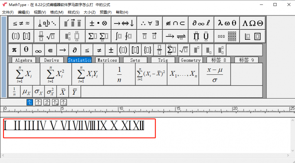
Task: Open the 格式(M) menu
Action: click(57, 12)
